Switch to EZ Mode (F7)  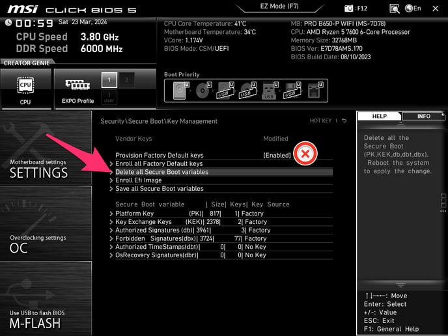click(279, 7)
